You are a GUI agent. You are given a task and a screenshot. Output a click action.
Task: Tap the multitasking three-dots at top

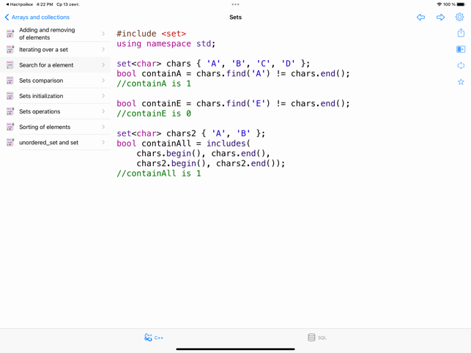pyautogui.click(x=236, y=4)
